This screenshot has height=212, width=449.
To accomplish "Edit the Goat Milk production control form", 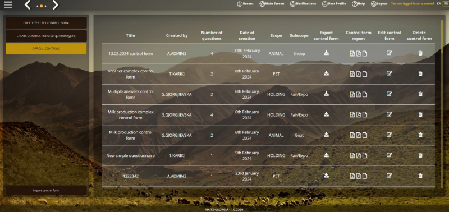I will pos(389,135).
